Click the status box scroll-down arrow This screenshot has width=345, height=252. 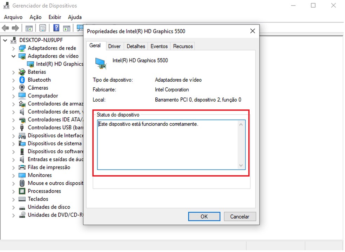241,165
